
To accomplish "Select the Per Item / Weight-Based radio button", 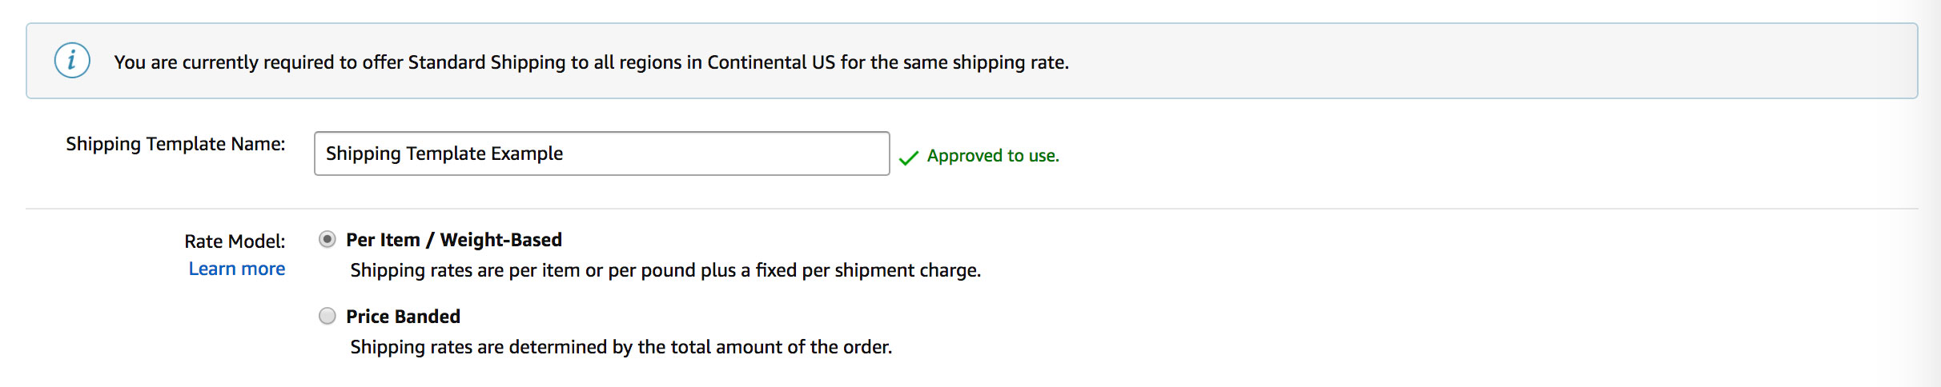I will coord(327,239).
